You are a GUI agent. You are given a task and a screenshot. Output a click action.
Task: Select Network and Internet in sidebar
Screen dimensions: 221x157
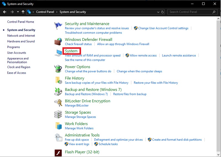[x=21, y=36]
